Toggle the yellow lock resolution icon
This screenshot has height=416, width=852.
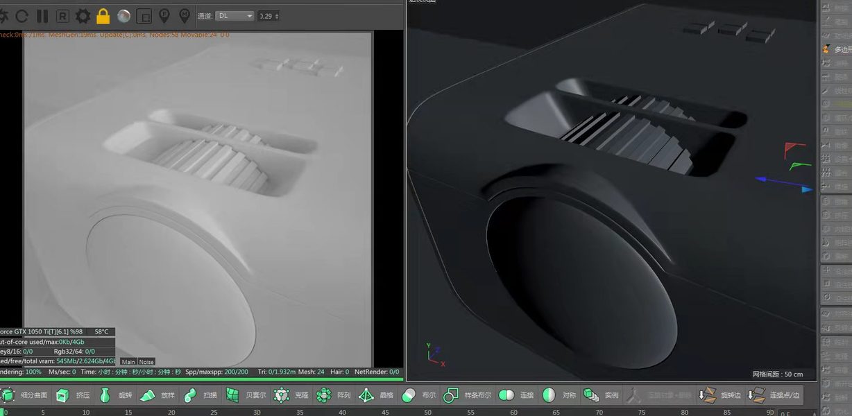click(x=103, y=15)
